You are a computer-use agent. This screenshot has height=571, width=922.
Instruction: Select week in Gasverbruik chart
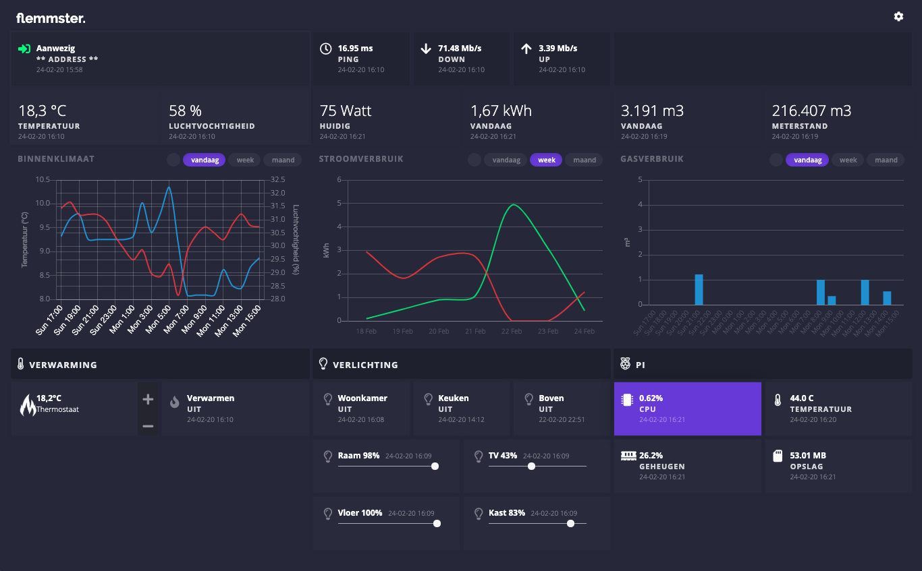tap(848, 160)
